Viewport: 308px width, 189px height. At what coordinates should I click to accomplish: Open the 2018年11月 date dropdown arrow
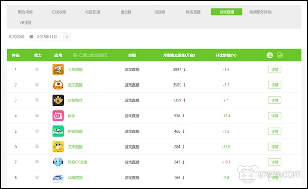[x=67, y=37]
